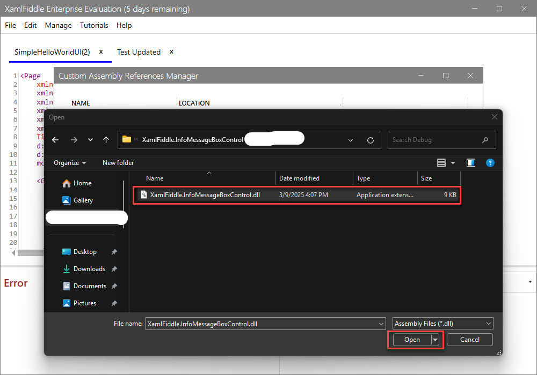
Task: Toggle the preview pane
Action: (x=471, y=163)
